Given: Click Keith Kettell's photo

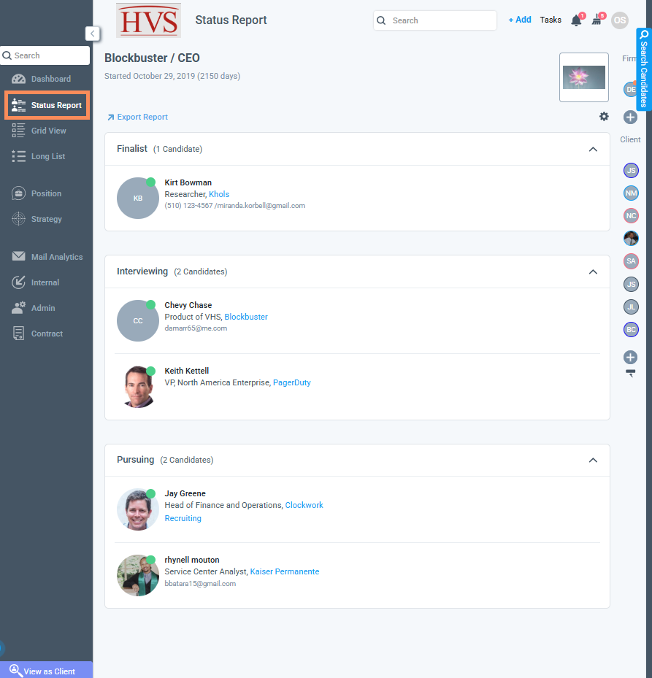Looking at the screenshot, I should click(x=138, y=387).
